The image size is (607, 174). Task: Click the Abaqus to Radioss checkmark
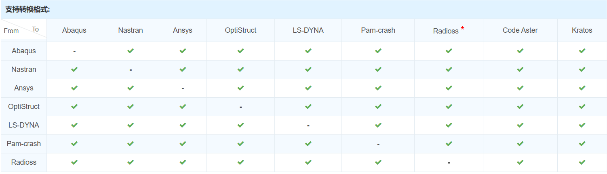click(449, 51)
